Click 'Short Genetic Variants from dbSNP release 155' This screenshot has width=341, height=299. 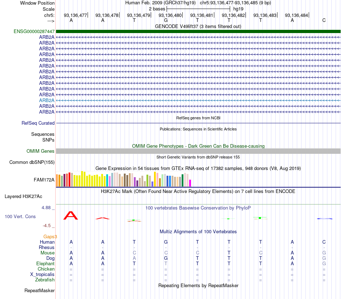coord(198,157)
